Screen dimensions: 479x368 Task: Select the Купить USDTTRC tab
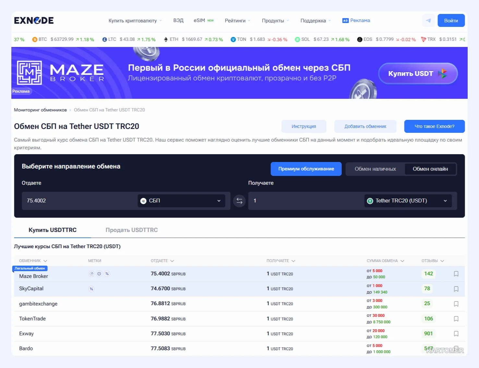click(x=53, y=230)
